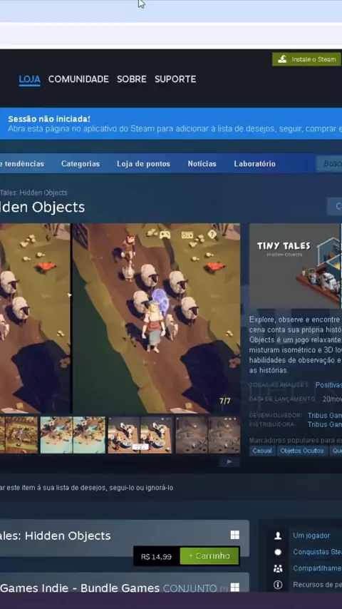
Task: Open the Tribus distribuidora link
Action: (324, 424)
